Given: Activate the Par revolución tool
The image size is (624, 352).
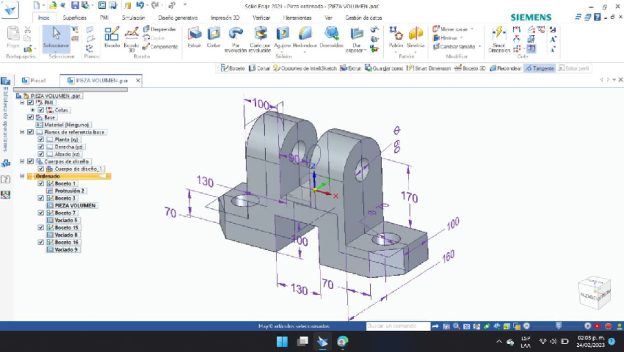Looking at the screenshot, I should [236, 38].
